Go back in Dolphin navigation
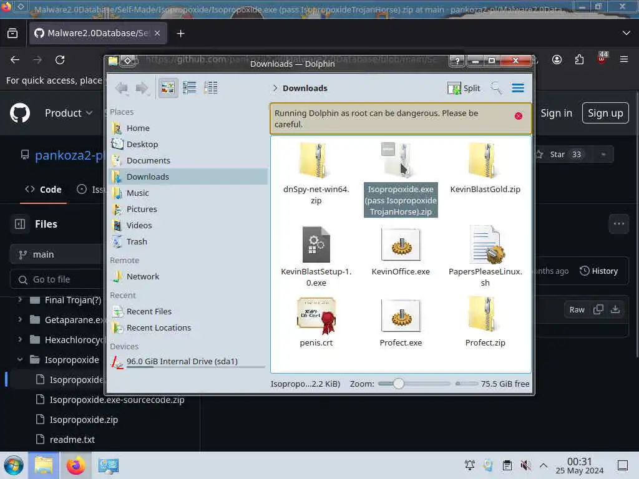639x479 pixels. tap(122, 87)
